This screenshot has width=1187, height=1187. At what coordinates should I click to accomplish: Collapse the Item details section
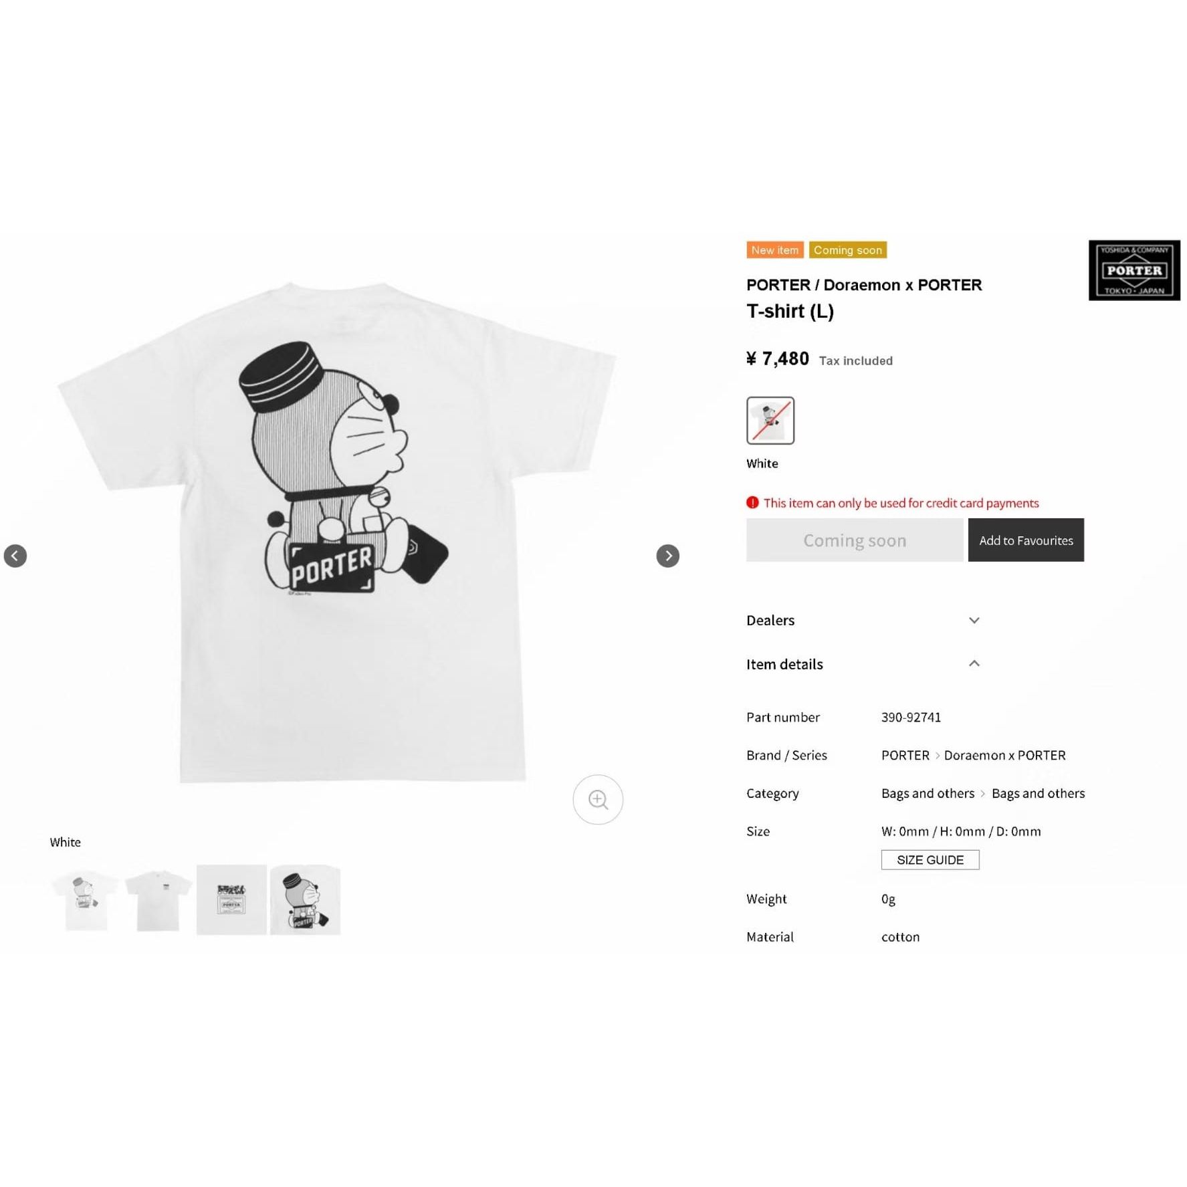863,664
